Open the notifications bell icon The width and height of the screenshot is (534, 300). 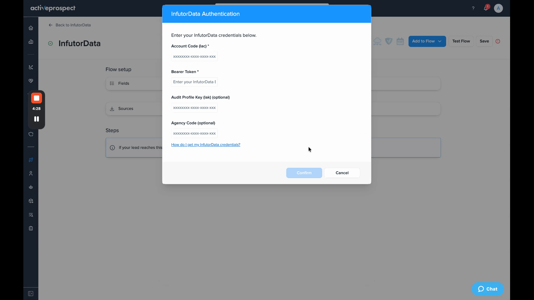[x=486, y=8]
